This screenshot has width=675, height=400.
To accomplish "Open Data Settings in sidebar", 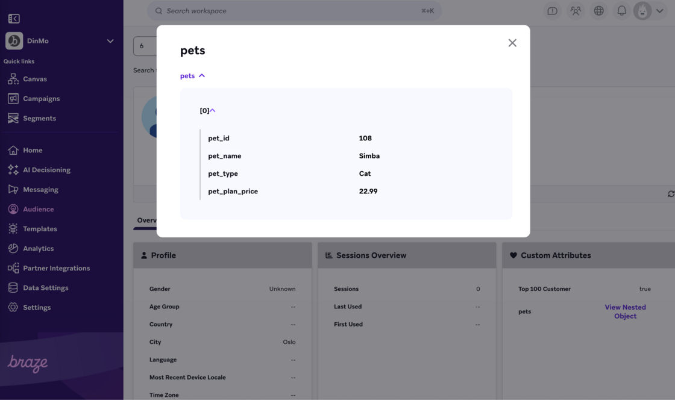I will click(x=45, y=288).
